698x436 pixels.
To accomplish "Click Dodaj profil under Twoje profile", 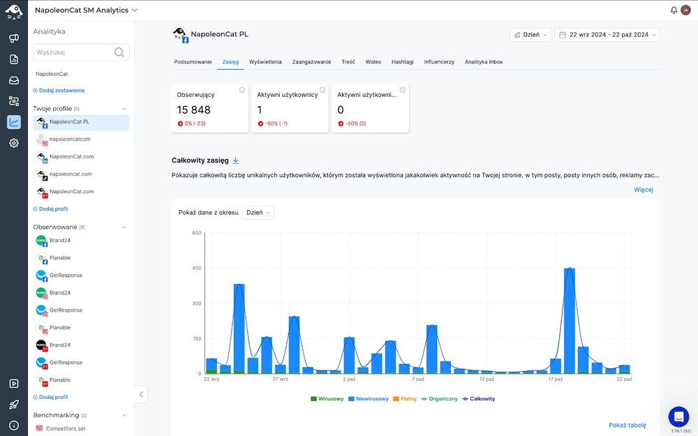I will click(x=50, y=209).
